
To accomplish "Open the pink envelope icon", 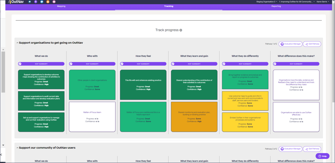I will click(x=54, y=2).
